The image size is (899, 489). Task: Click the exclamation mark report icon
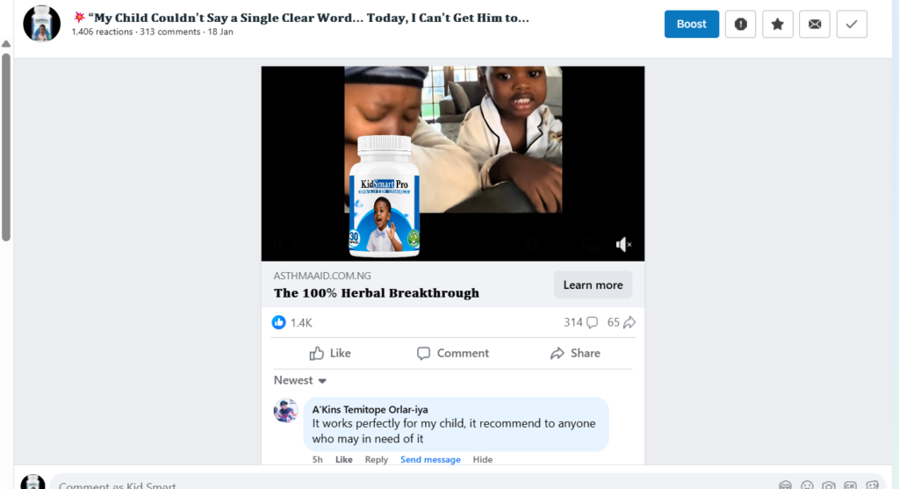click(740, 25)
